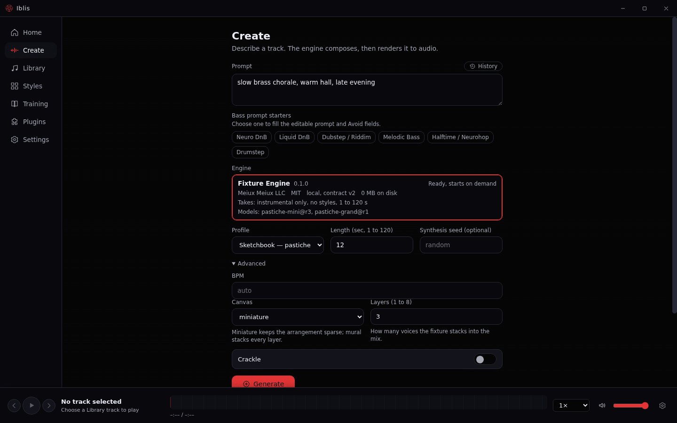Choose the Neuro DnB starter
677x423 pixels.
point(252,137)
